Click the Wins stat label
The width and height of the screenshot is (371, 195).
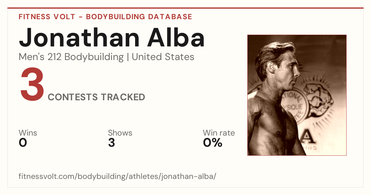28,133
